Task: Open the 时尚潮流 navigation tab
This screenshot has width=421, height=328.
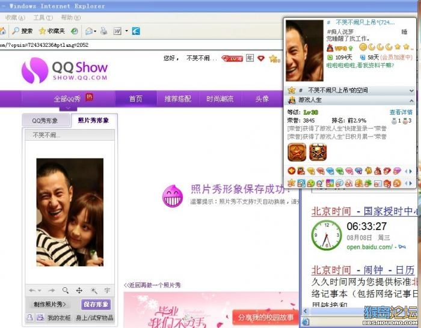Action: click(220, 99)
